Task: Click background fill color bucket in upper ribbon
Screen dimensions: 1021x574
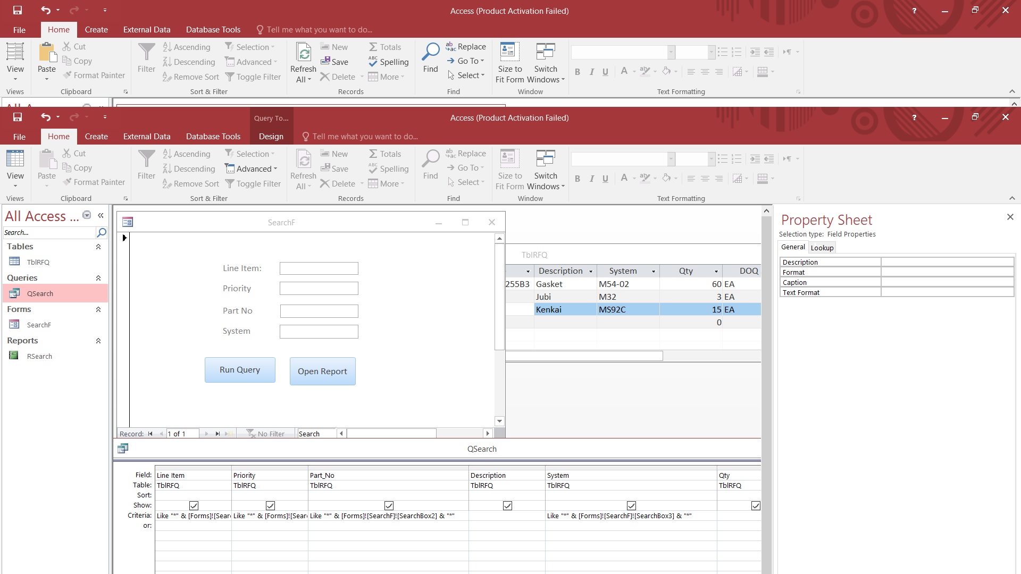Action: [666, 71]
